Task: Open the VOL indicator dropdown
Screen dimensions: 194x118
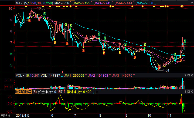Action: 20,76
